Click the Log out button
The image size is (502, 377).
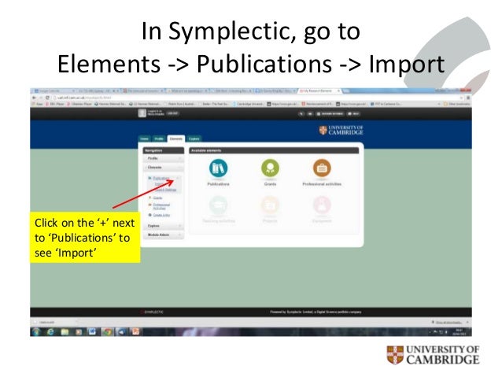pos(172,113)
